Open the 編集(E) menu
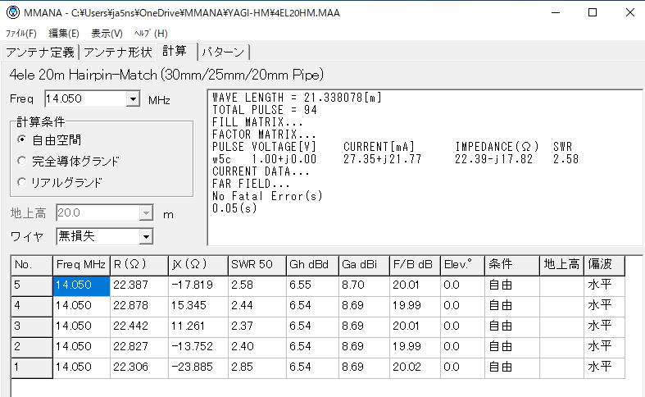 [64, 34]
